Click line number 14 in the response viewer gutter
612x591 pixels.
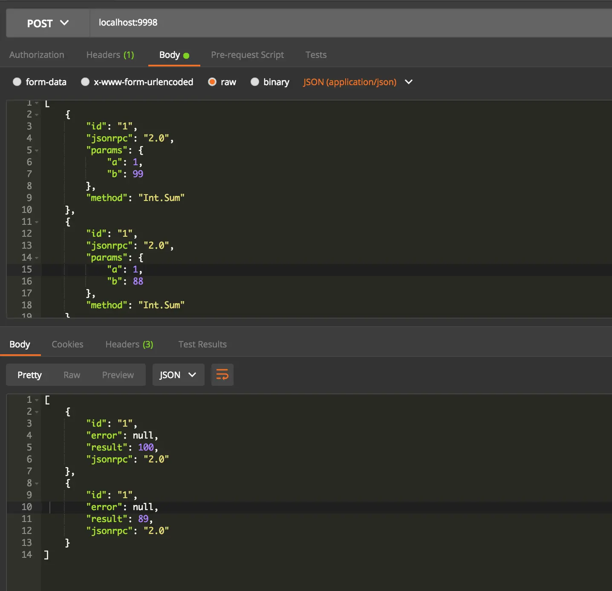(27, 554)
